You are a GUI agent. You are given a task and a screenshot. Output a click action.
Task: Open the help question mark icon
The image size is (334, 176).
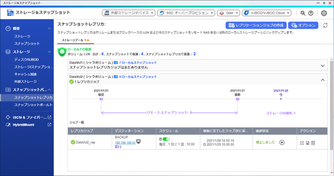(311, 13)
